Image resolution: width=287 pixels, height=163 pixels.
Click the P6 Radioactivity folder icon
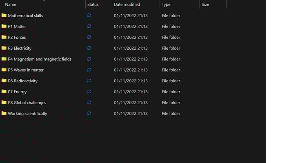4,81
